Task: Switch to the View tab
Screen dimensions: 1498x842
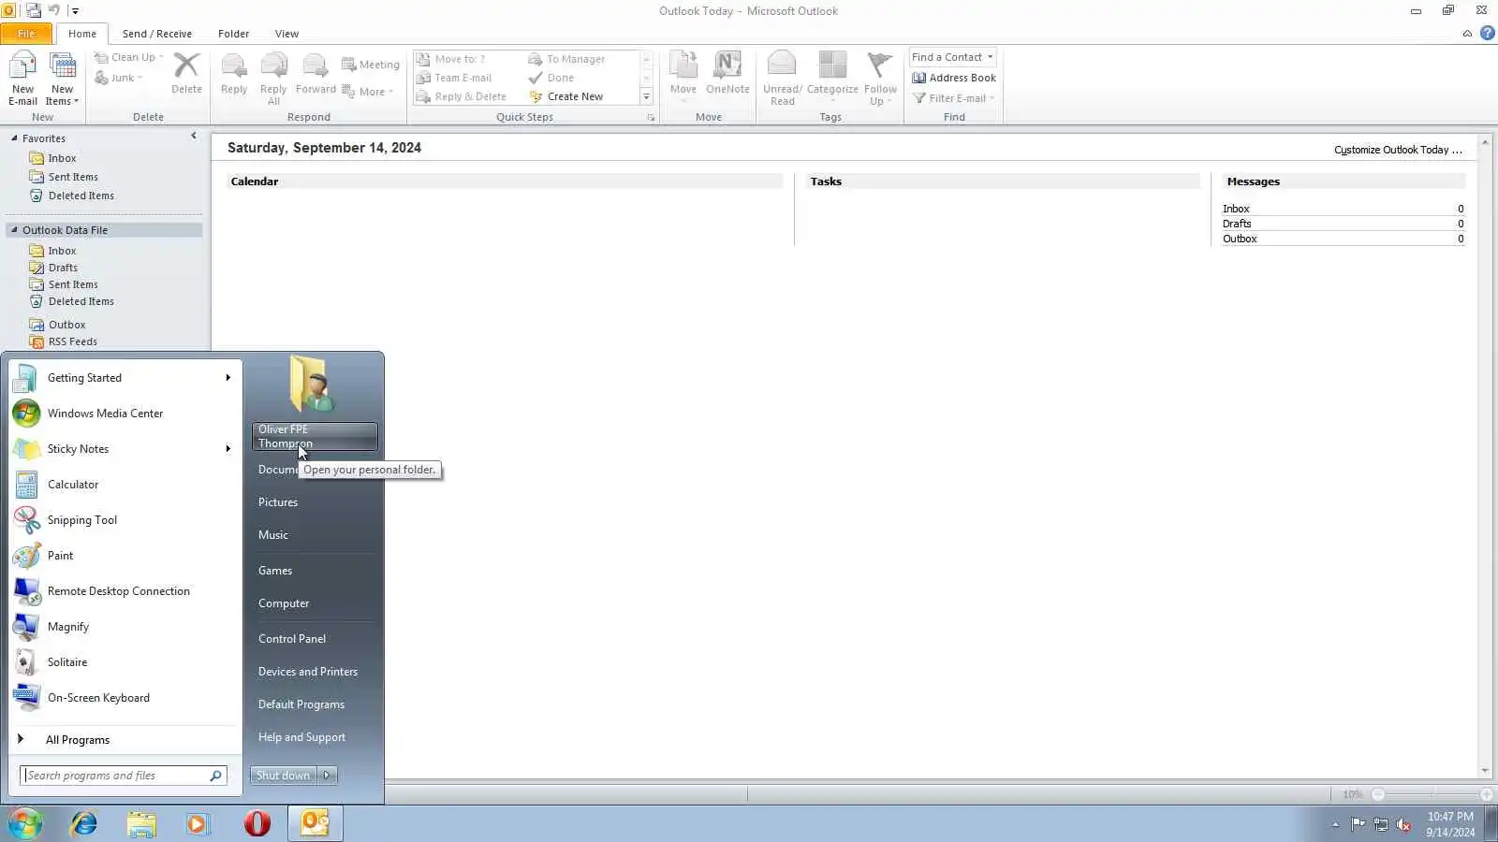Action: coord(286,34)
